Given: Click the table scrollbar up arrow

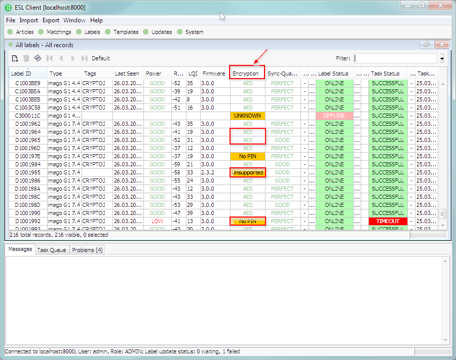Looking at the screenshot, I should point(443,84).
